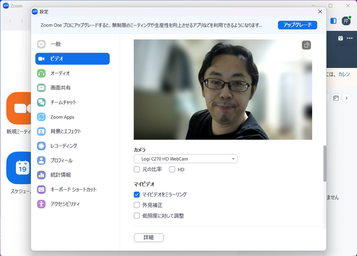Click the チームチャット chat bubble icon
This screenshot has width=357, height=256.
point(41,102)
